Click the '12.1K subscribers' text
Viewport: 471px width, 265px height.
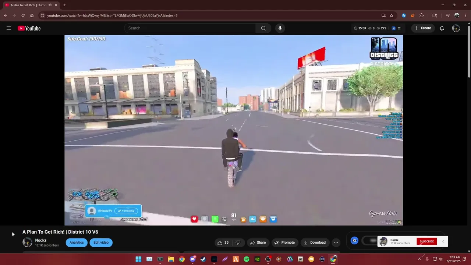coord(47,245)
